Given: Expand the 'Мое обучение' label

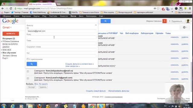Looking at the screenshot, I should click(x=2, y=53).
